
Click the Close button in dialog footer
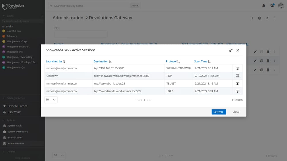pos(236,112)
